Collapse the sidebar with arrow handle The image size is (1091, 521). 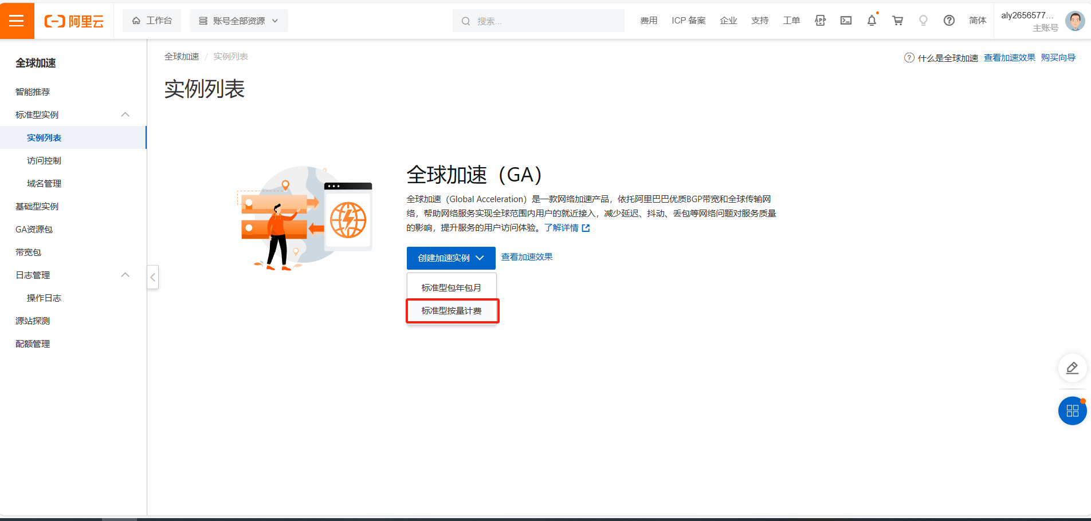[152, 277]
